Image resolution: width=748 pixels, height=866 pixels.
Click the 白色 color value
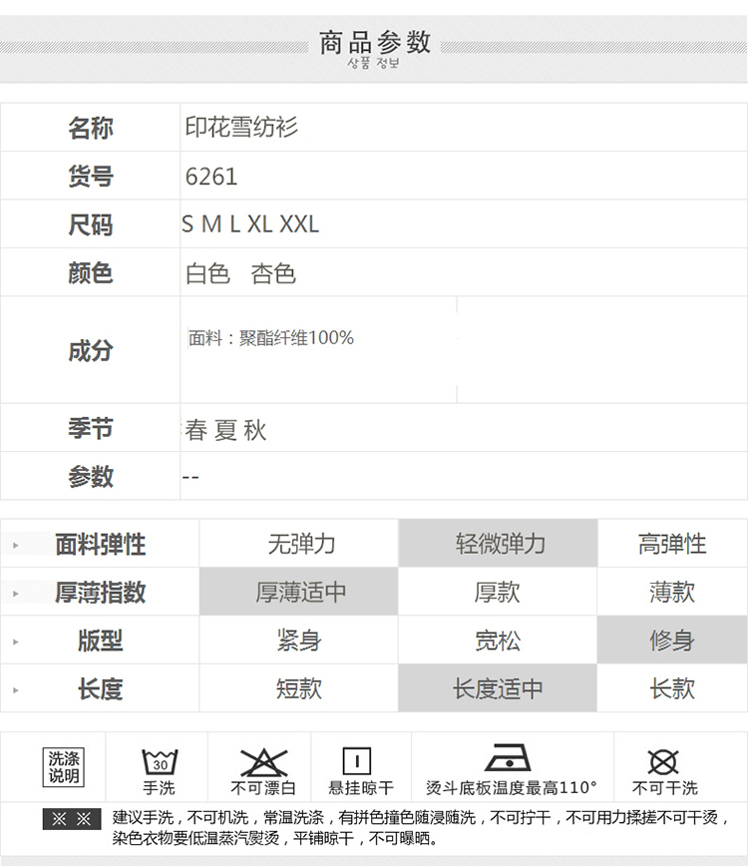pos(207,273)
